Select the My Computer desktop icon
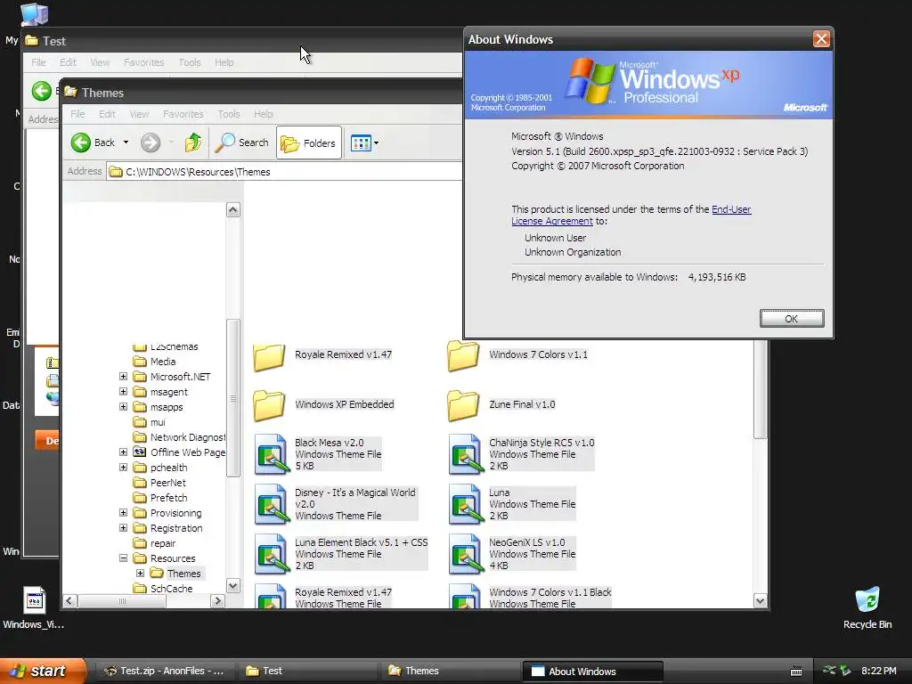Viewport: 912px width, 684px height. tap(34, 12)
